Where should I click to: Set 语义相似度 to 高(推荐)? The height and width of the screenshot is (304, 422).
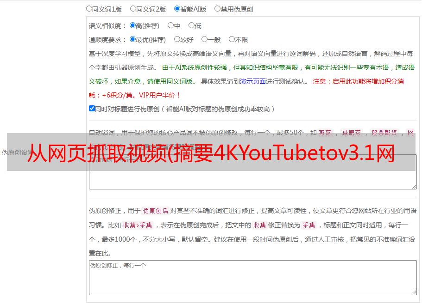(132, 25)
